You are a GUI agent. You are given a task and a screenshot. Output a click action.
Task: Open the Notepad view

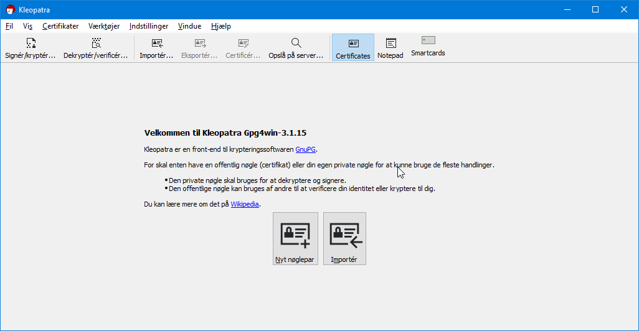(391, 48)
